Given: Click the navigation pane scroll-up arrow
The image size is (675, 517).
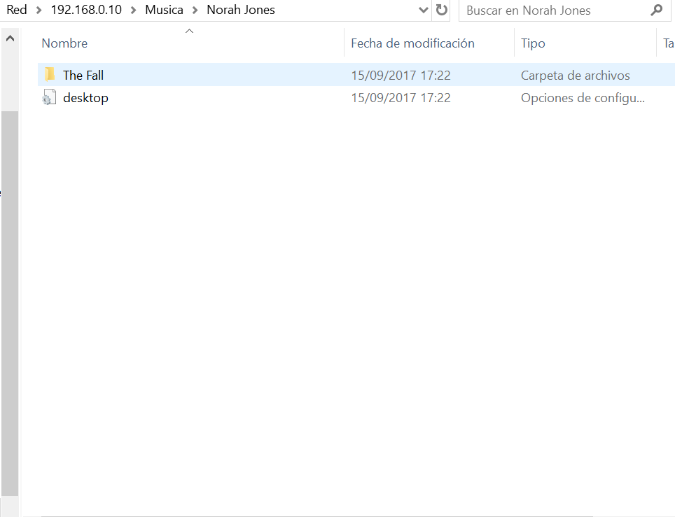Looking at the screenshot, I should click(10, 38).
